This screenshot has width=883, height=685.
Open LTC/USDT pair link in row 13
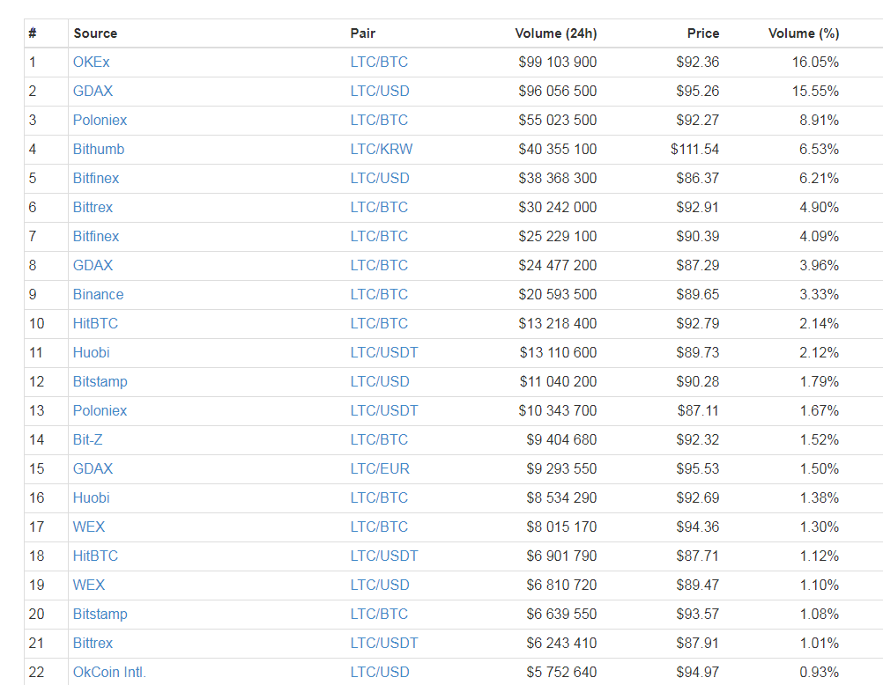[x=384, y=410]
